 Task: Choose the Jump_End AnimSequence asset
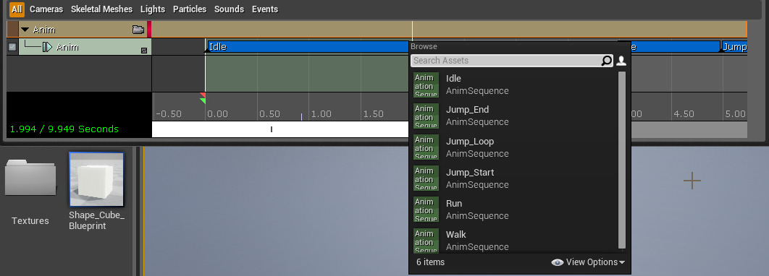click(x=514, y=116)
